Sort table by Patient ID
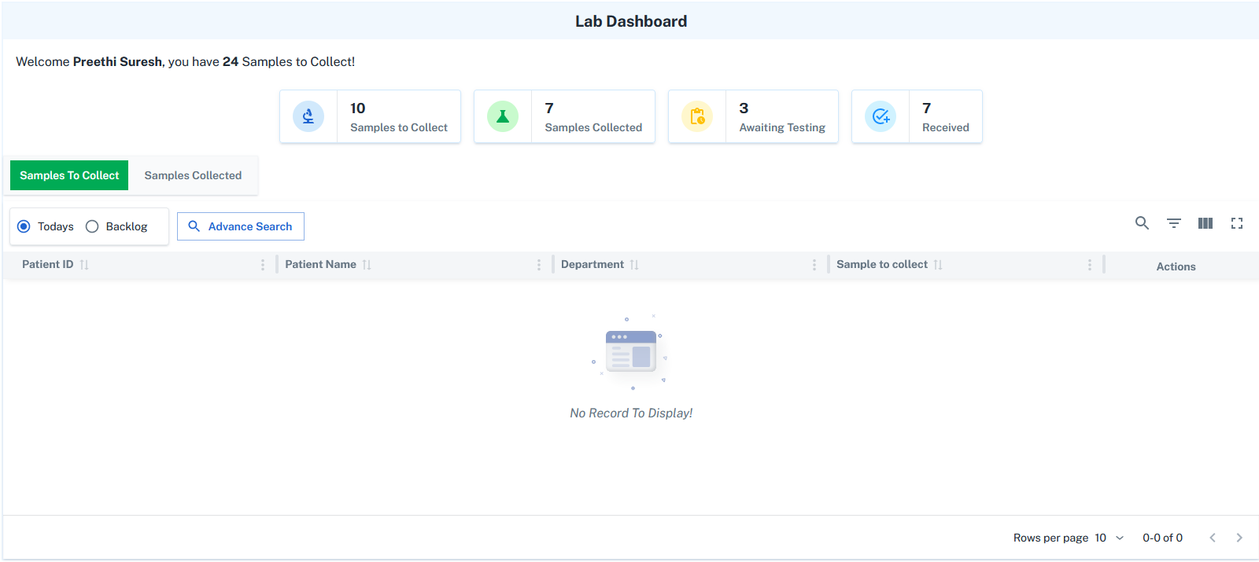 (x=84, y=265)
